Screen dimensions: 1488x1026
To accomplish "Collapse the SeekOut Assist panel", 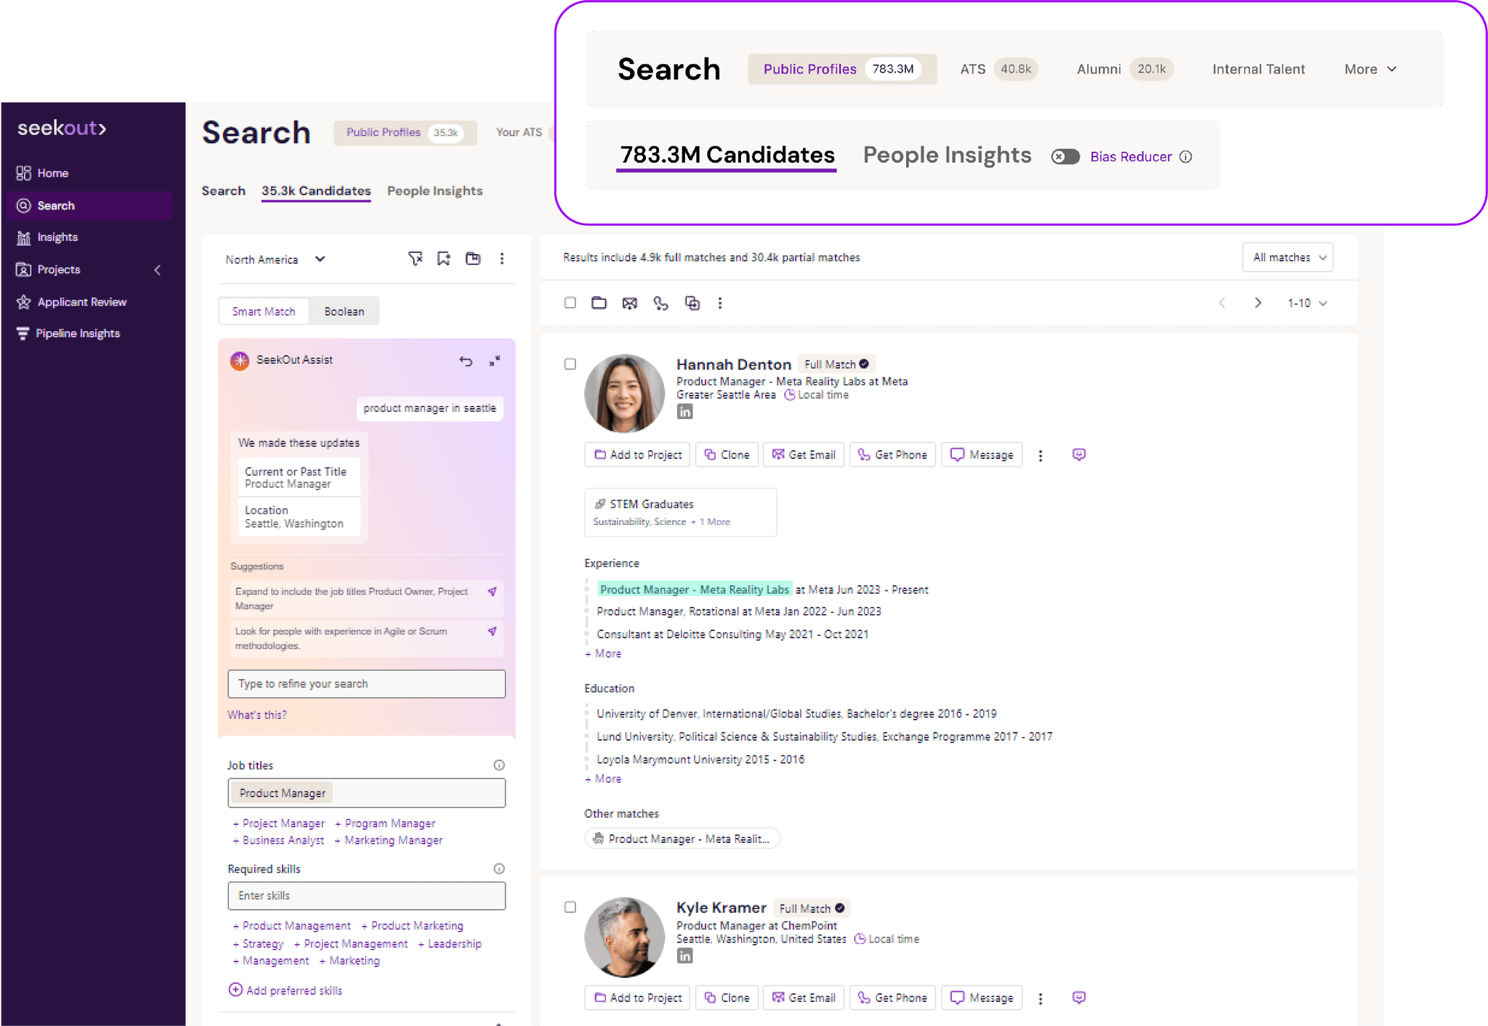I will click(495, 361).
